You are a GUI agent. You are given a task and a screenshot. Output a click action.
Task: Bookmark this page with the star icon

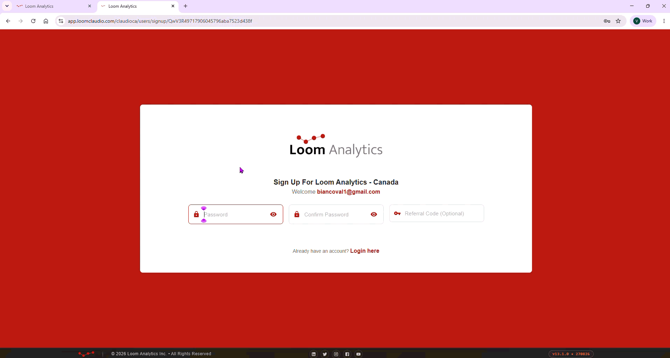point(619,21)
